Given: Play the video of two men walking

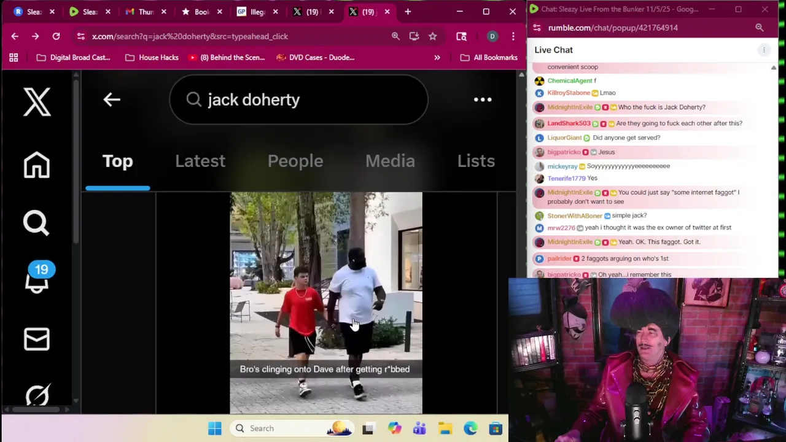Looking at the screenshot, I should [326, 303].
